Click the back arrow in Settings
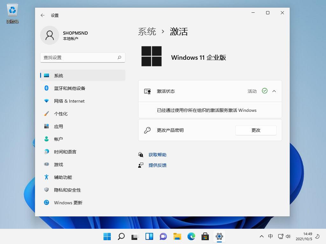This screenshot has height=244, width=326. [x=43, y=15]
